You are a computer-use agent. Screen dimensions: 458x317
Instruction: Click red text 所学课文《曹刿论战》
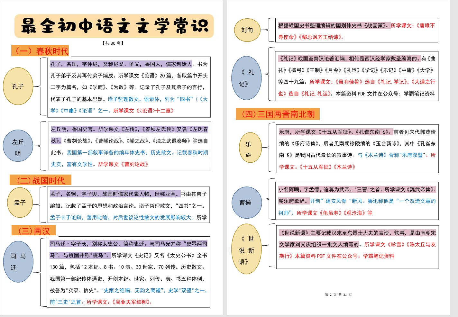coord(123,164)
